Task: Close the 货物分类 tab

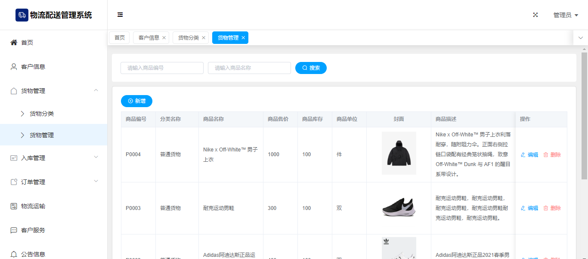Action: click(204, 38)
